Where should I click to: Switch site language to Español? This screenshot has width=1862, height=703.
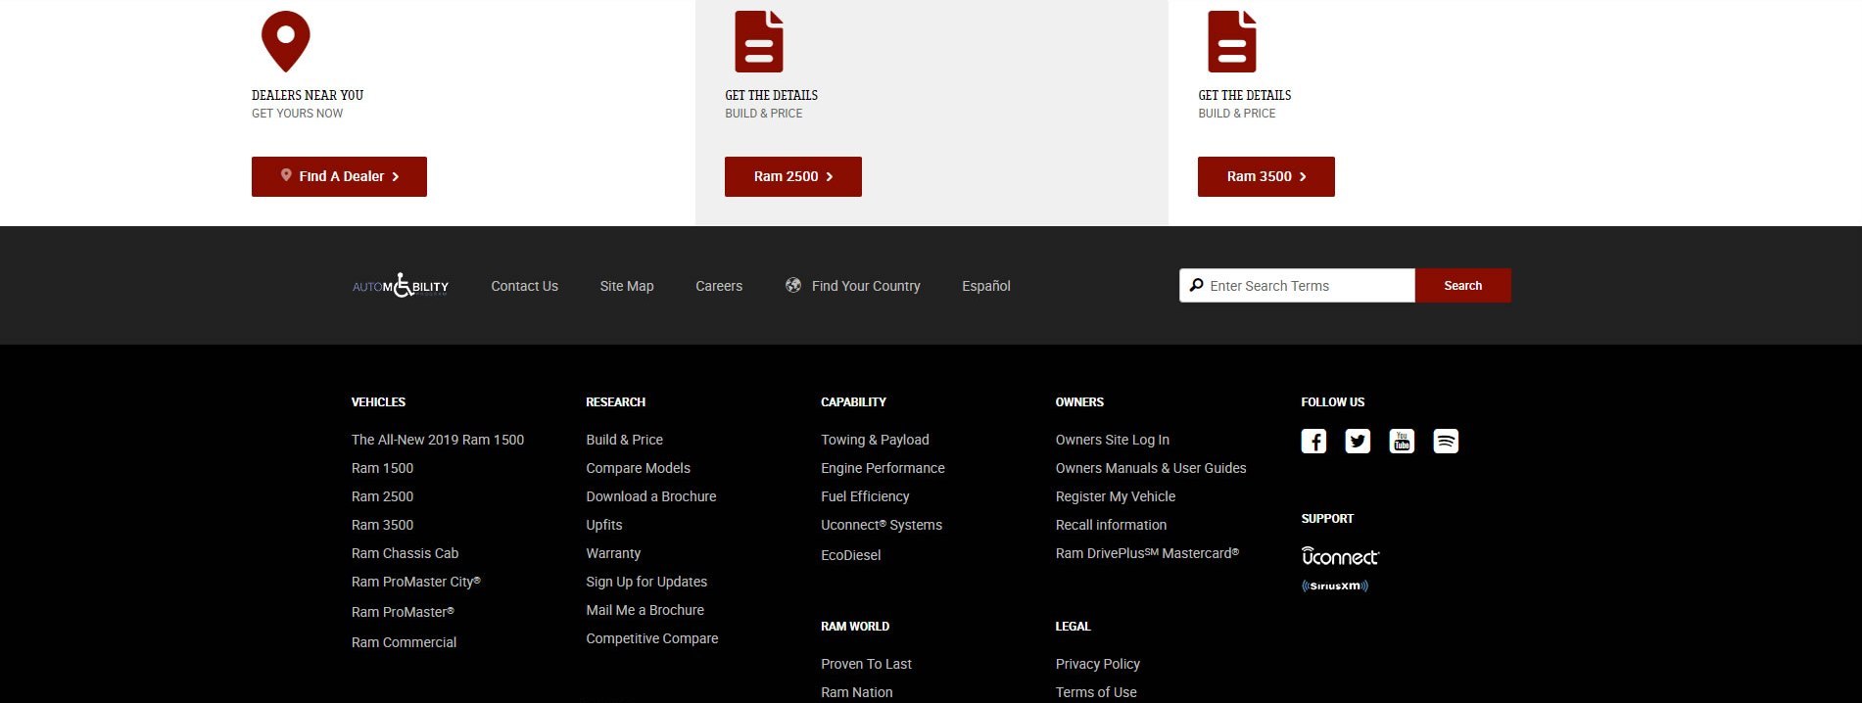point(985,286)
